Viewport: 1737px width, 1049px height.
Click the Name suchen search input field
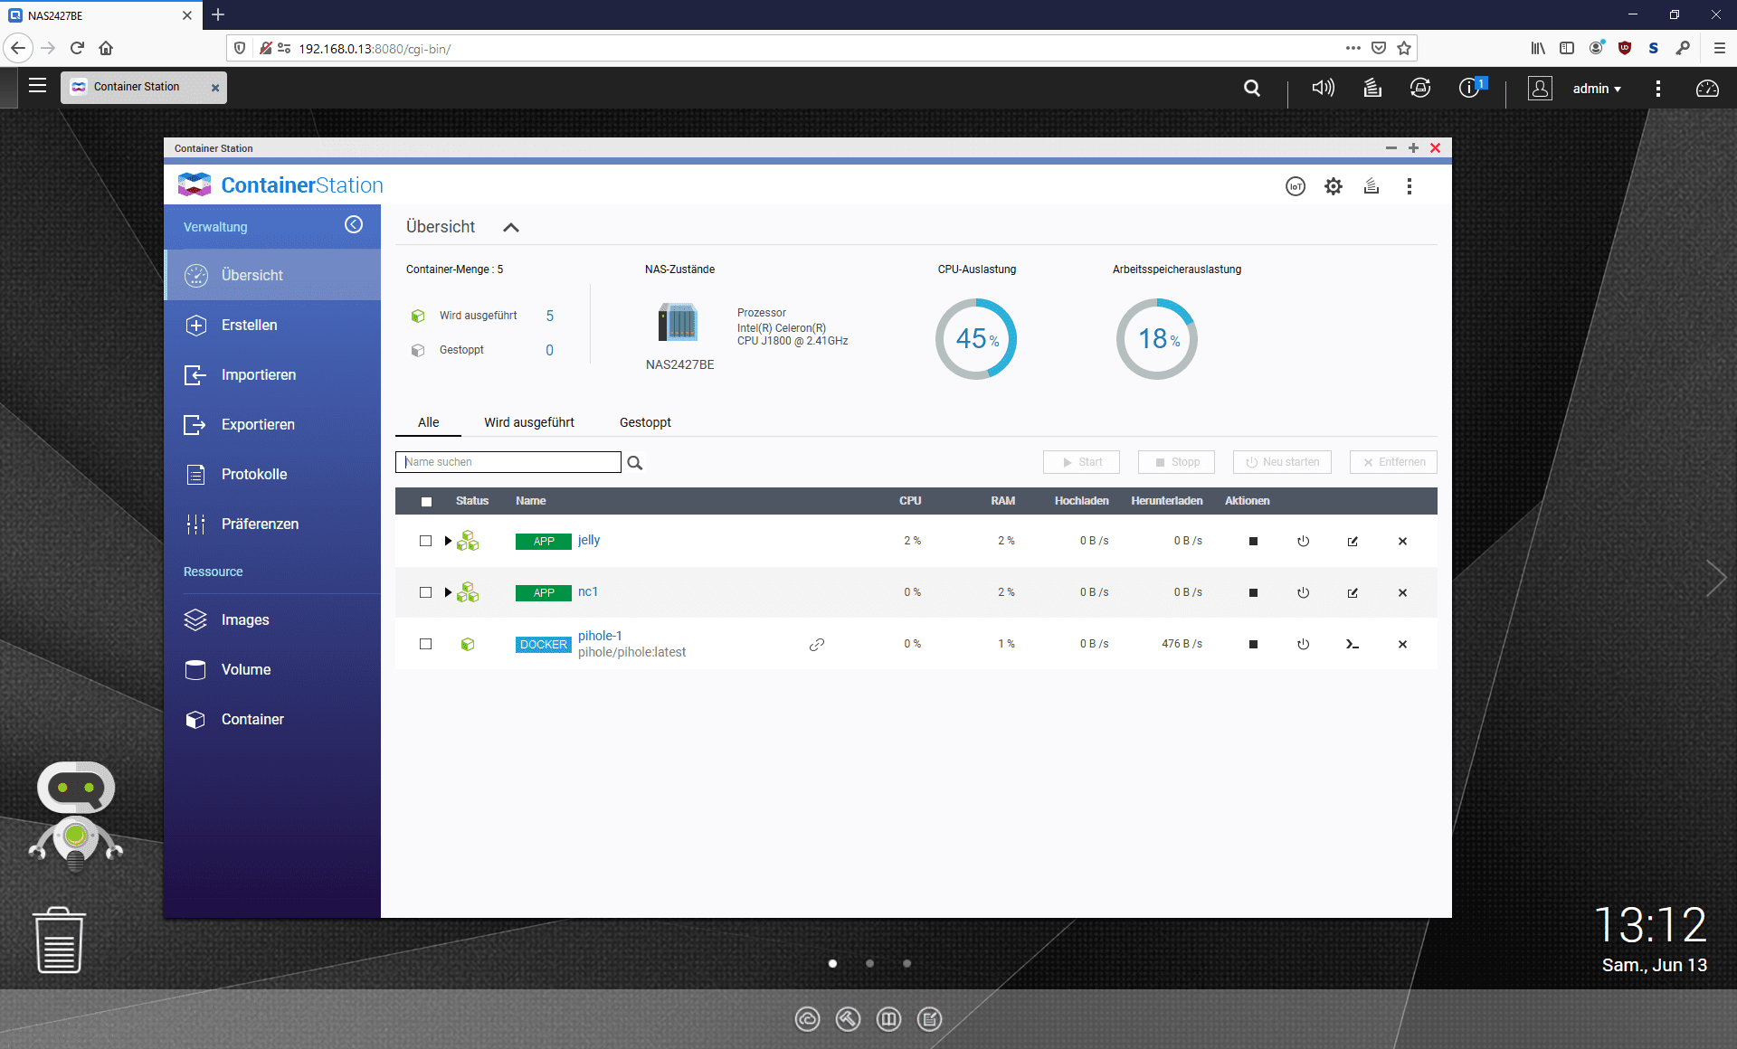click(x=511, y=461)
